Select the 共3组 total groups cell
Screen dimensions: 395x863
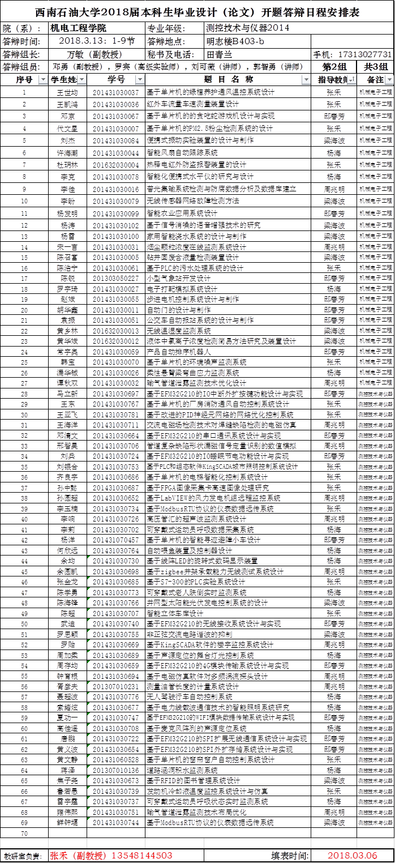[x=376, y=67]
